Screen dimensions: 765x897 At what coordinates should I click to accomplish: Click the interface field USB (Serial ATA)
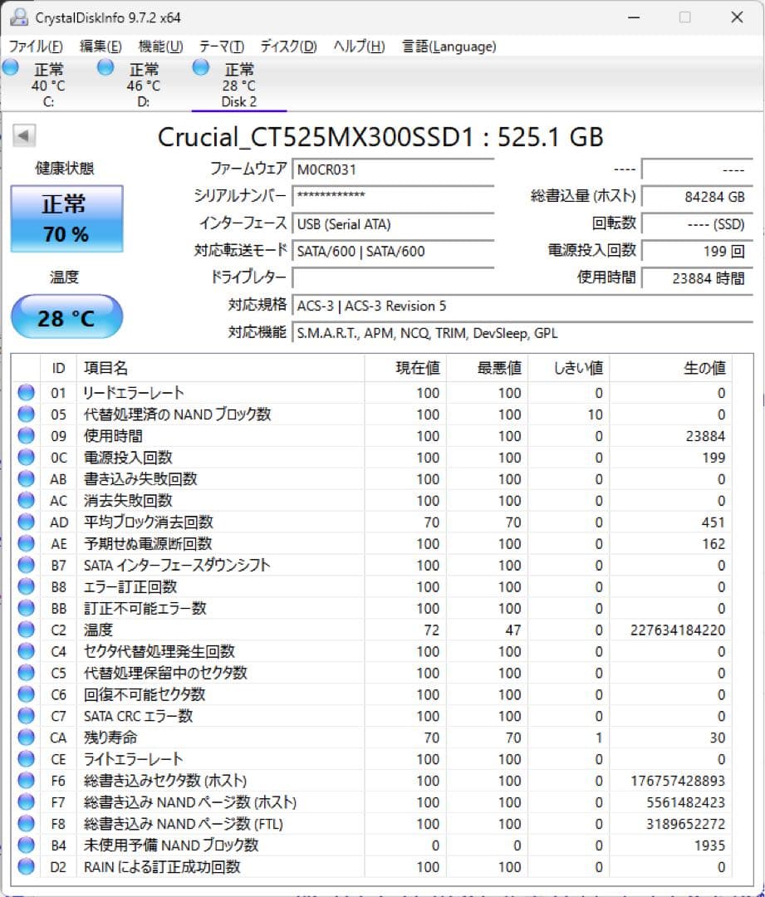coord(393,223)
